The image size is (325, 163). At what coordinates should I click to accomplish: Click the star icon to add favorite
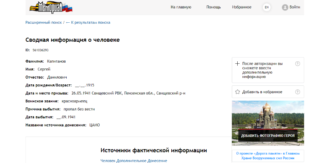(238, 92)
